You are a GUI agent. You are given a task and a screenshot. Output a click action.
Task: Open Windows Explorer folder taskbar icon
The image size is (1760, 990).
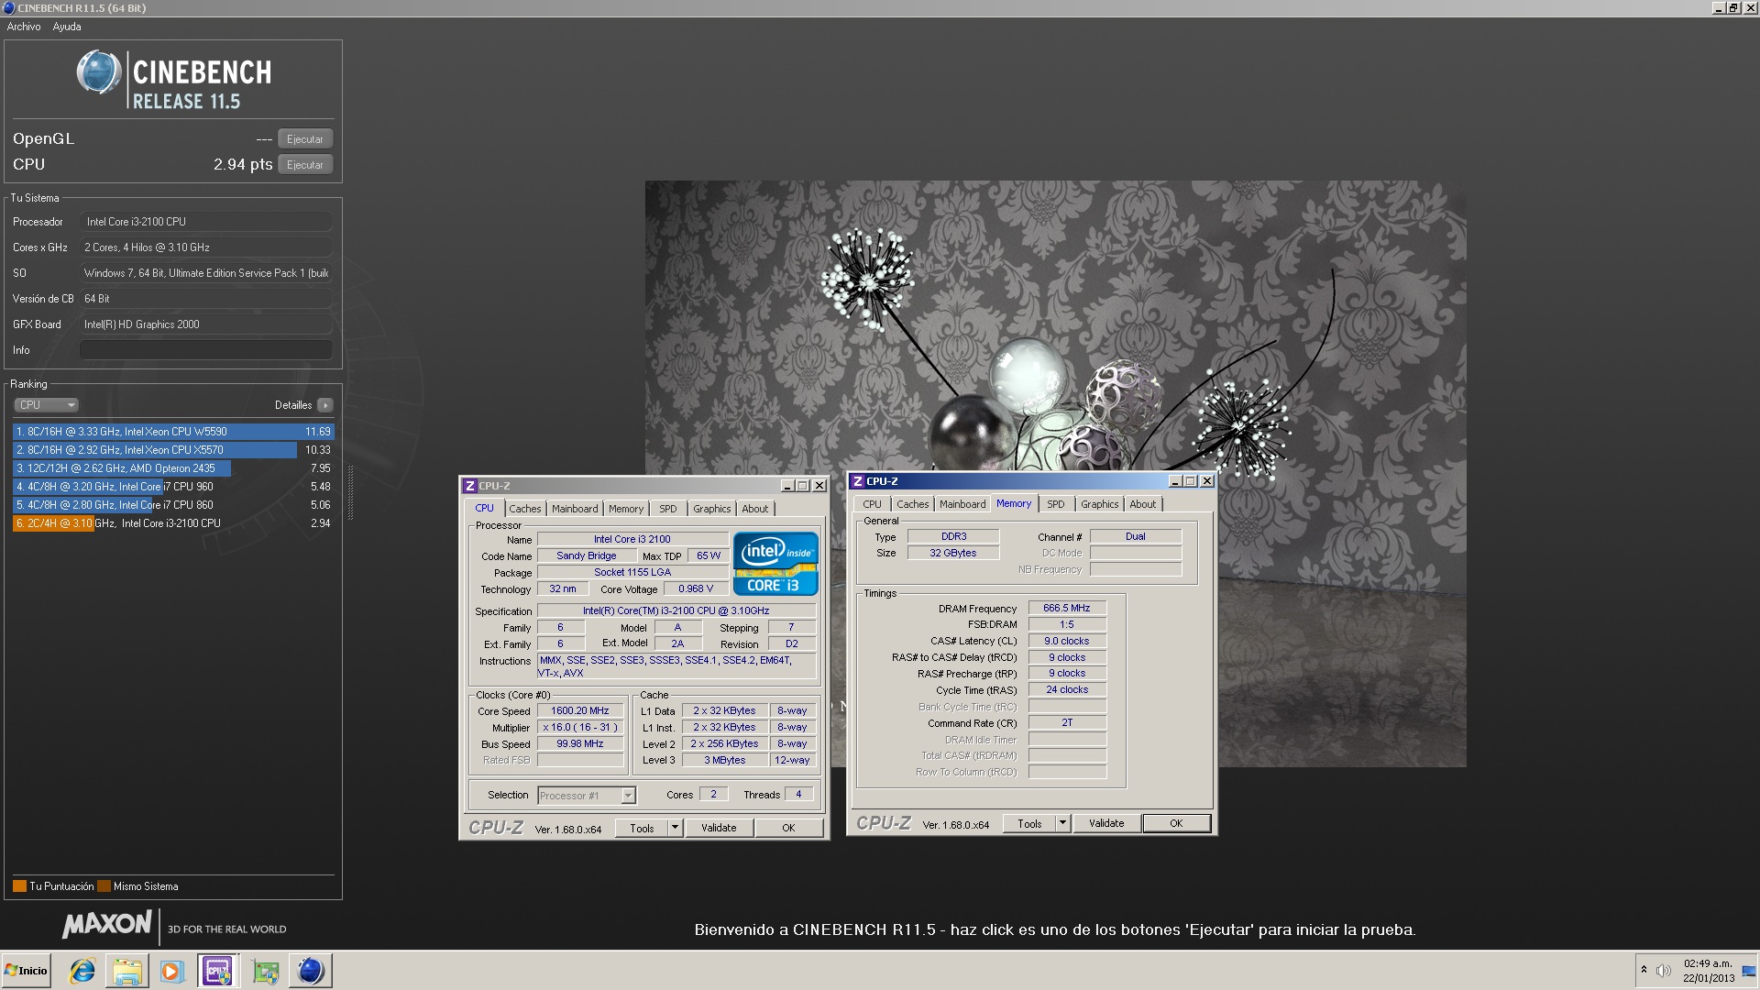[127, 971]
